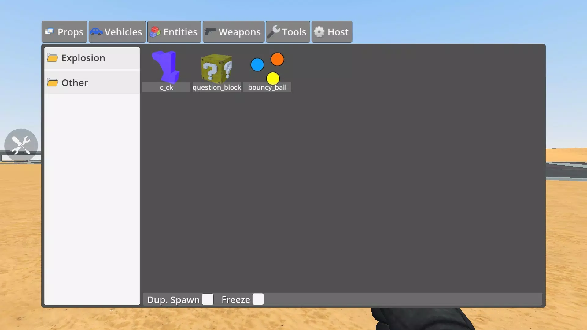Toggle Freeze on spawned entity

[258, 299]
